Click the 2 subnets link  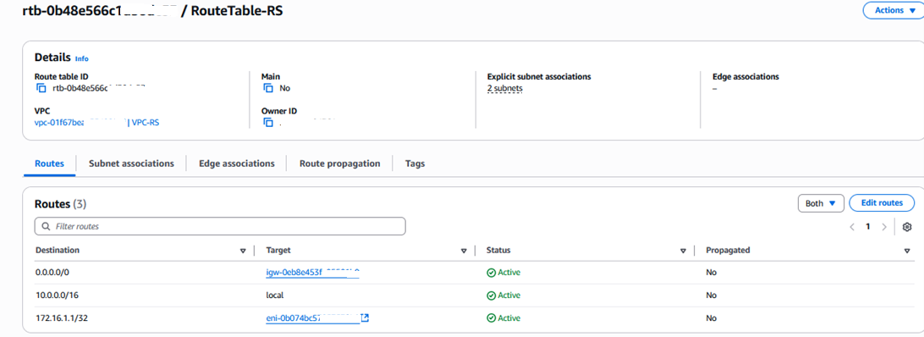coord(505,89)
